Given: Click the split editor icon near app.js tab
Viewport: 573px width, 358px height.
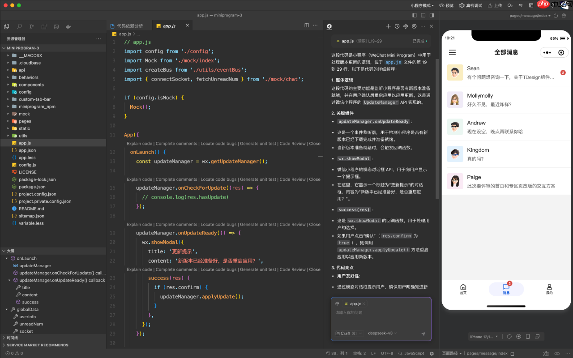Looking at the screenshot, I should tap(307, 26).
